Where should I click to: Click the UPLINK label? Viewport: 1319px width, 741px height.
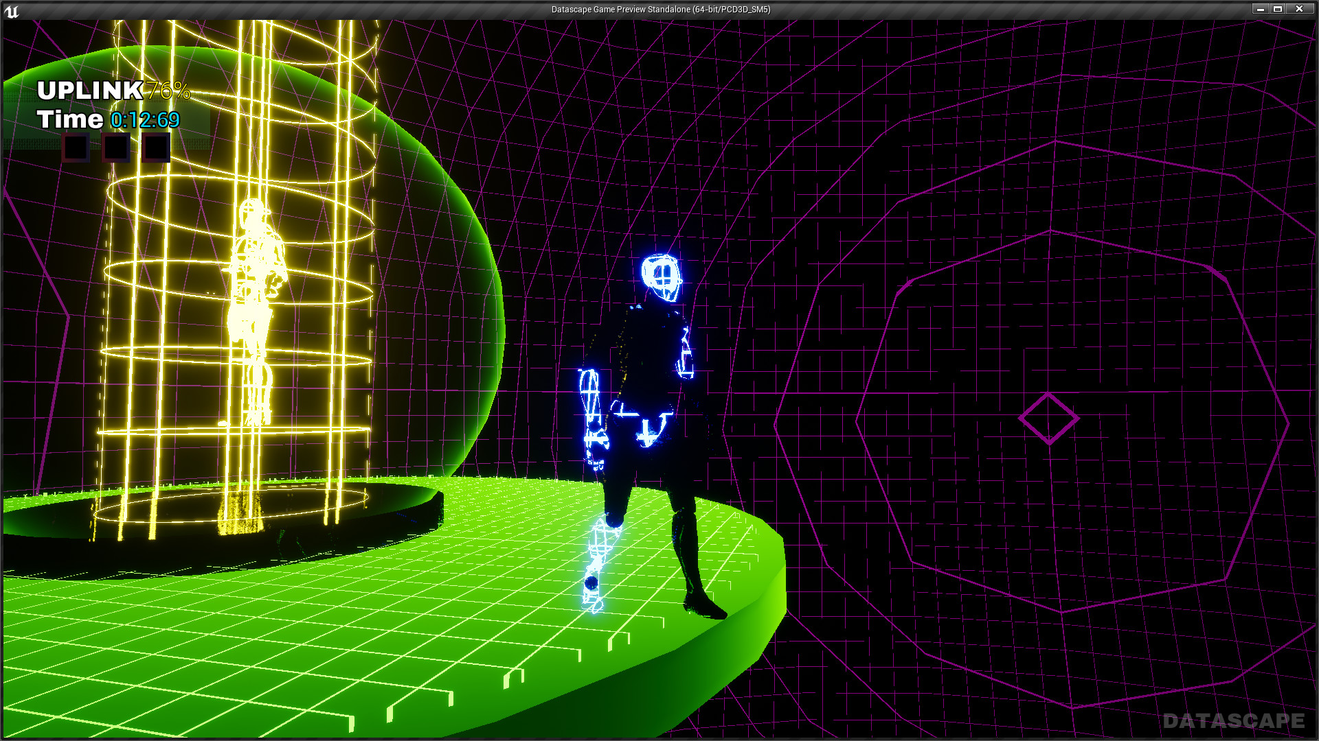pyautogui.click(x=90, y=91)
